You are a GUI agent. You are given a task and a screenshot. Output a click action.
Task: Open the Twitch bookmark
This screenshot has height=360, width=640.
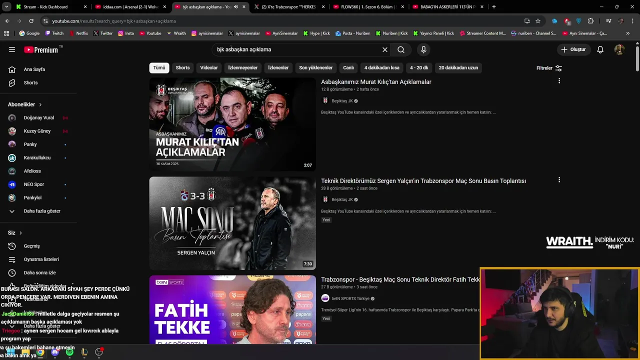click(54, 33)
